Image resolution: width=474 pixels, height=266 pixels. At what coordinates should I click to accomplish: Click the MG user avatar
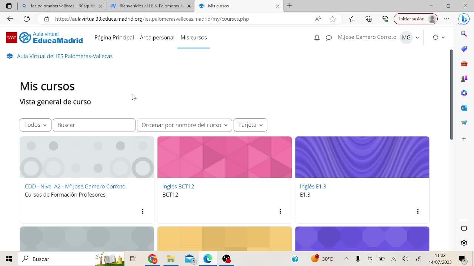click(406, 37)
